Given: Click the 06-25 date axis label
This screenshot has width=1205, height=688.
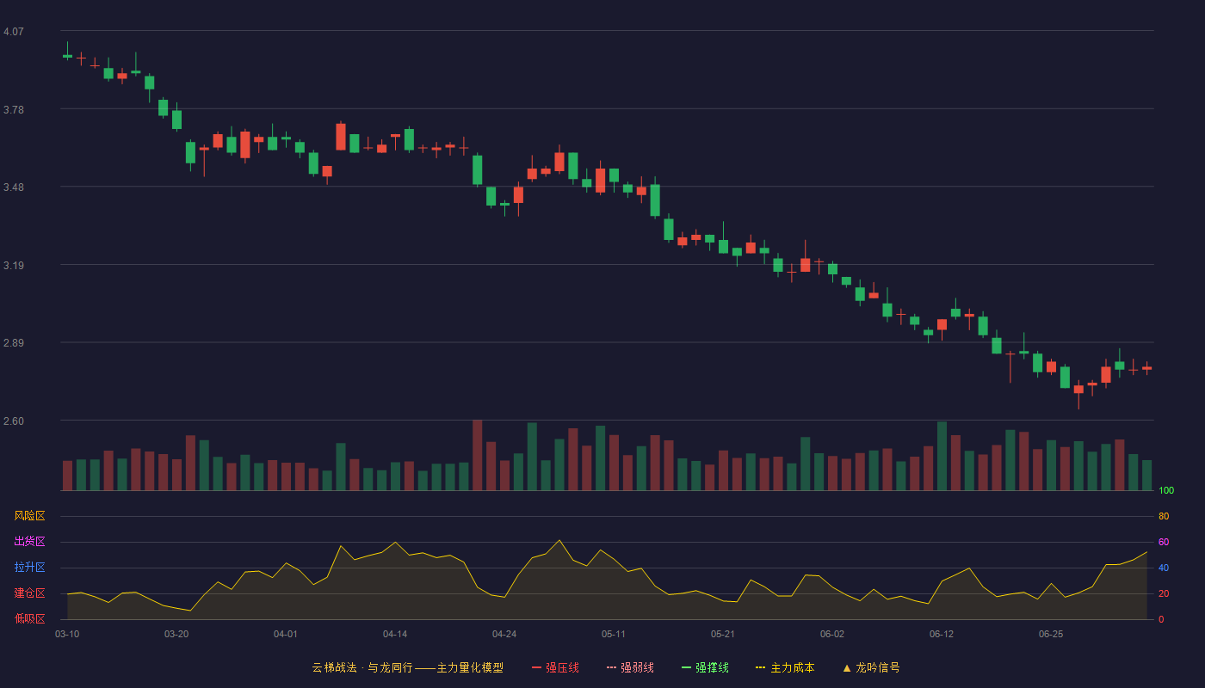Looking at the screenshot, I should click(1051, 634).
